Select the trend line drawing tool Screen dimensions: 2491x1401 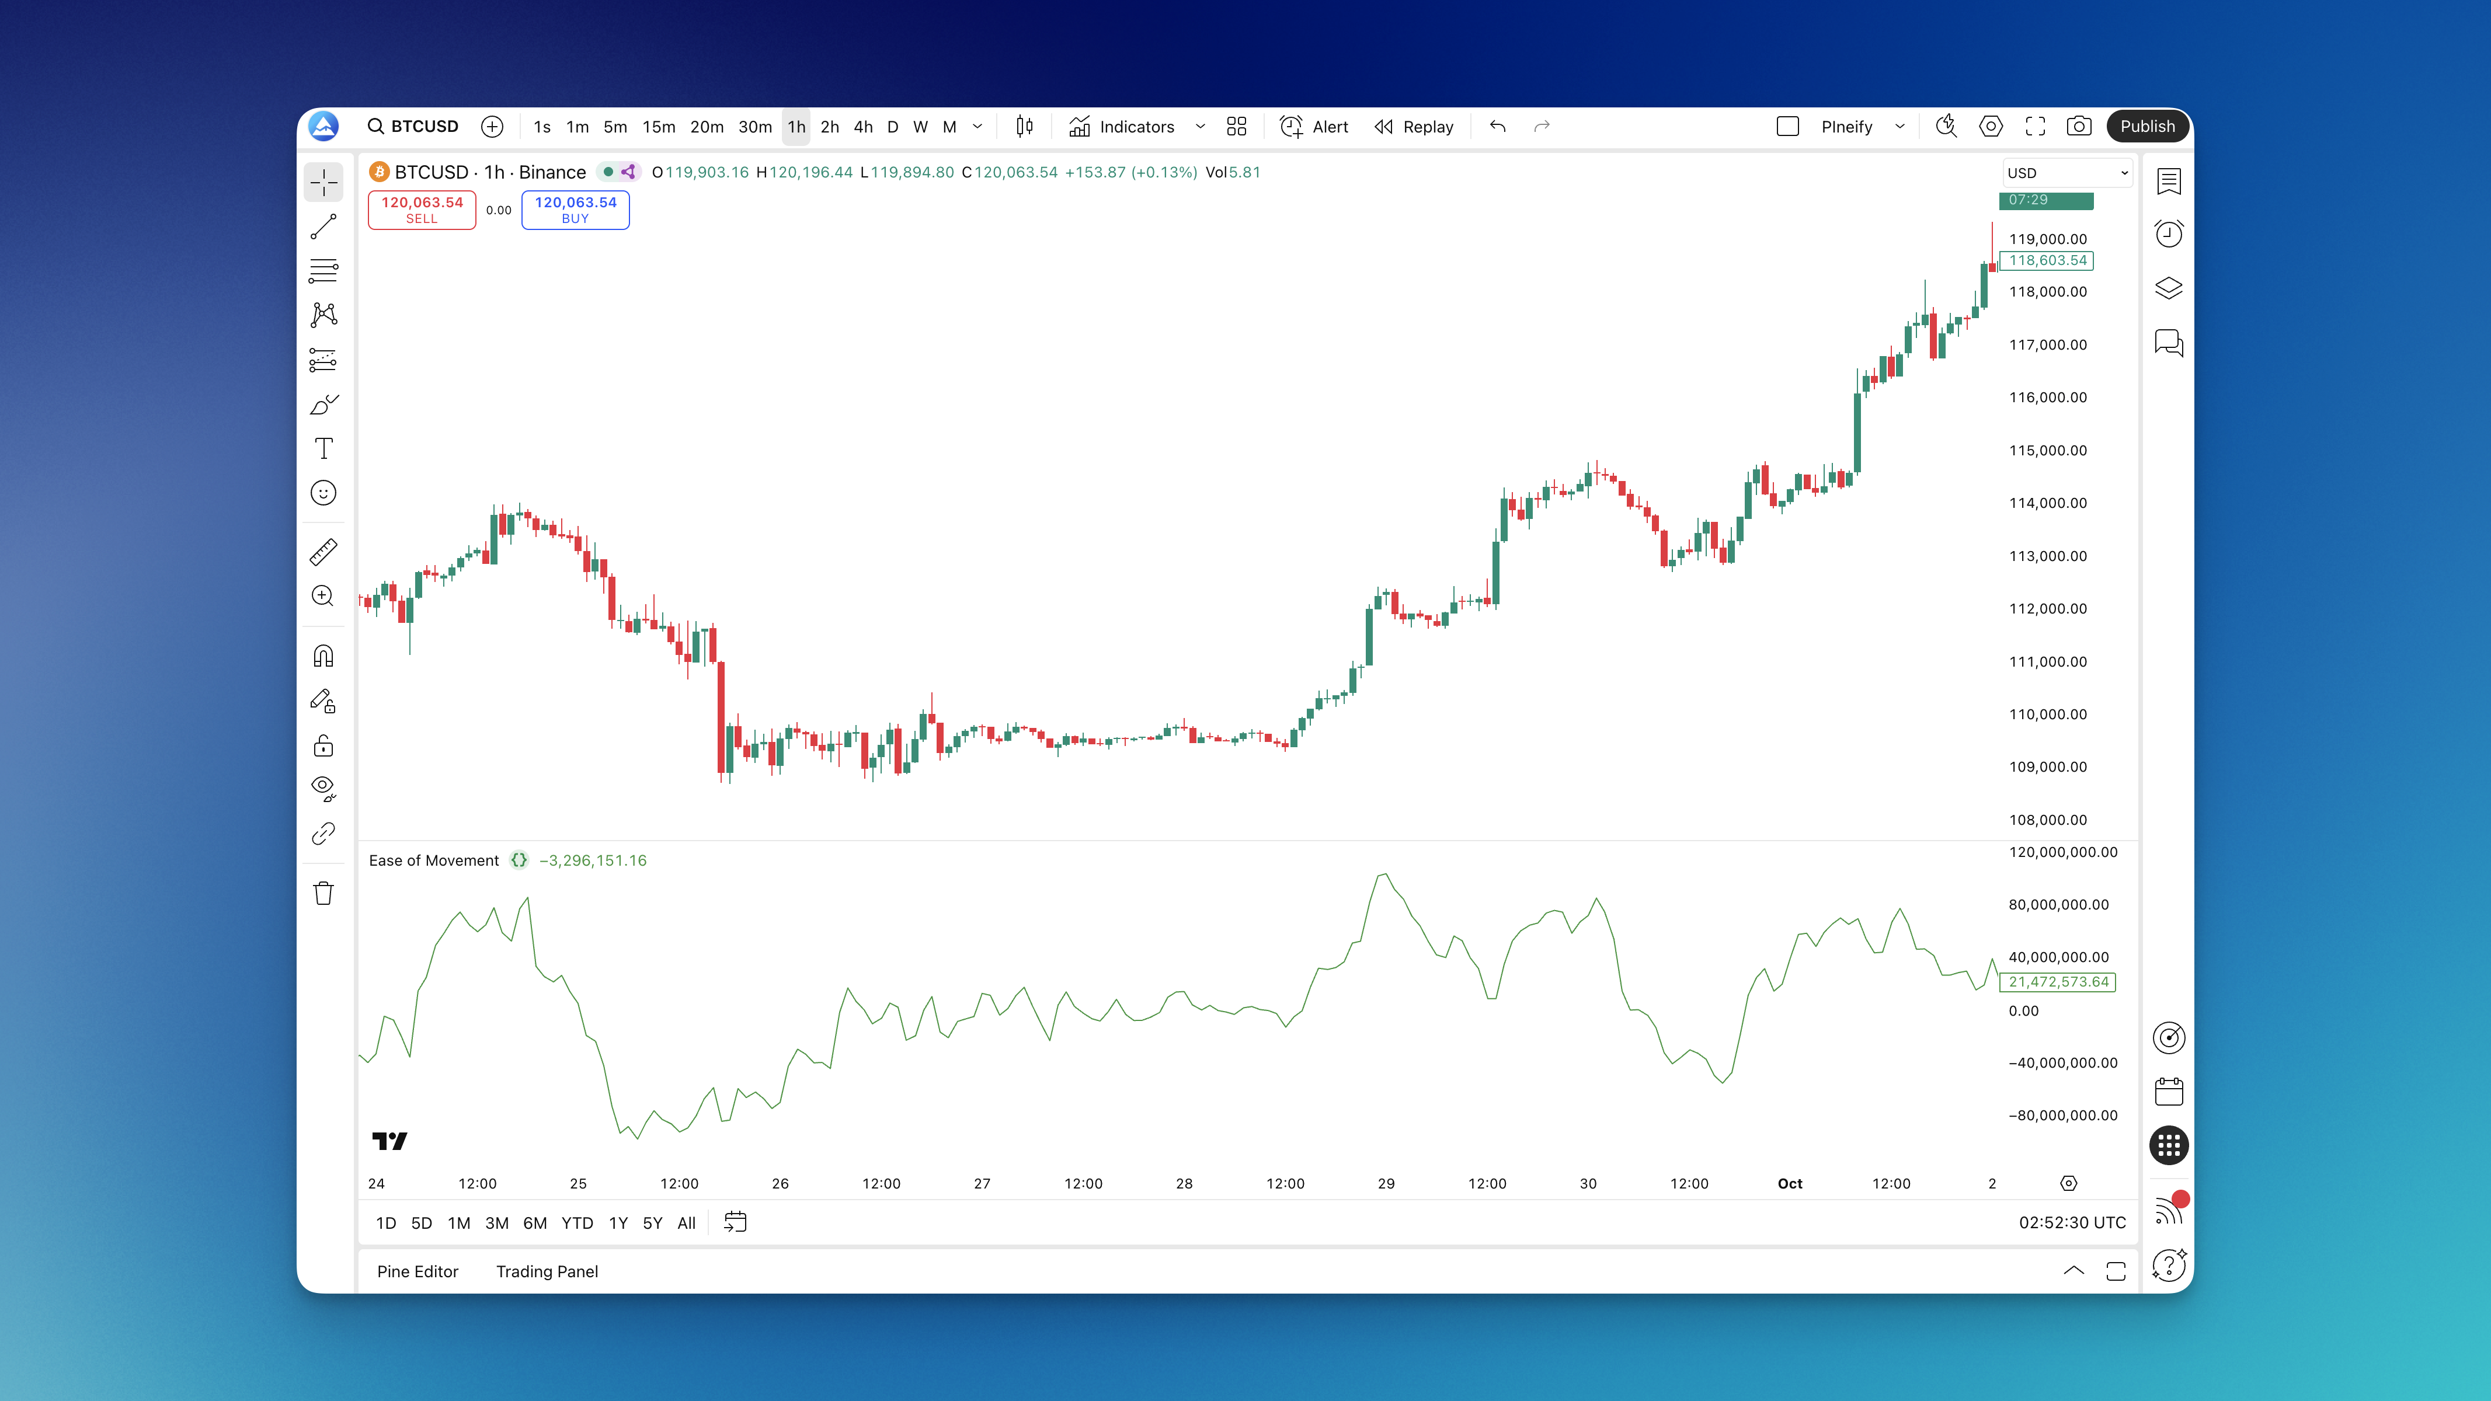(323, 227)
